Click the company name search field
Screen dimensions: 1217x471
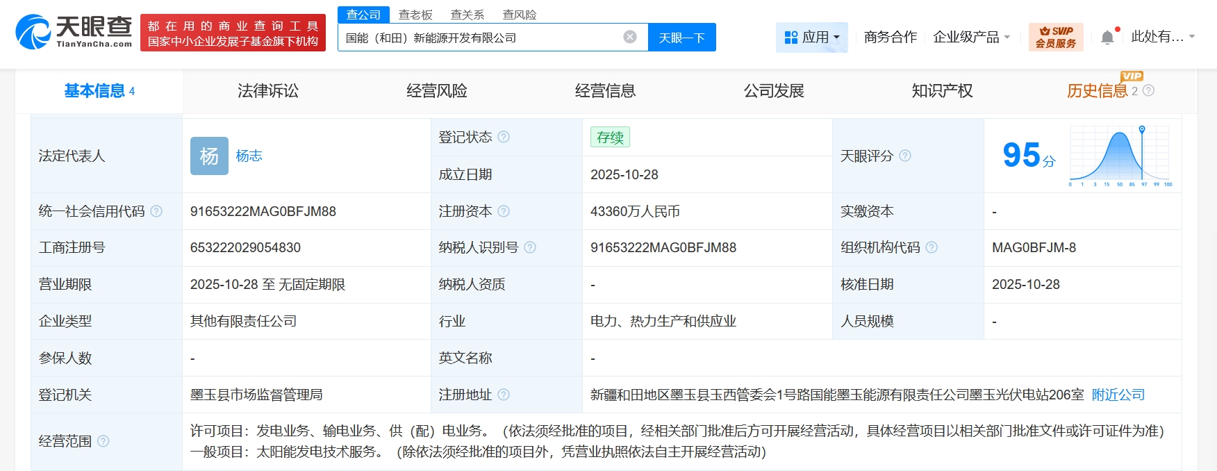479,38
